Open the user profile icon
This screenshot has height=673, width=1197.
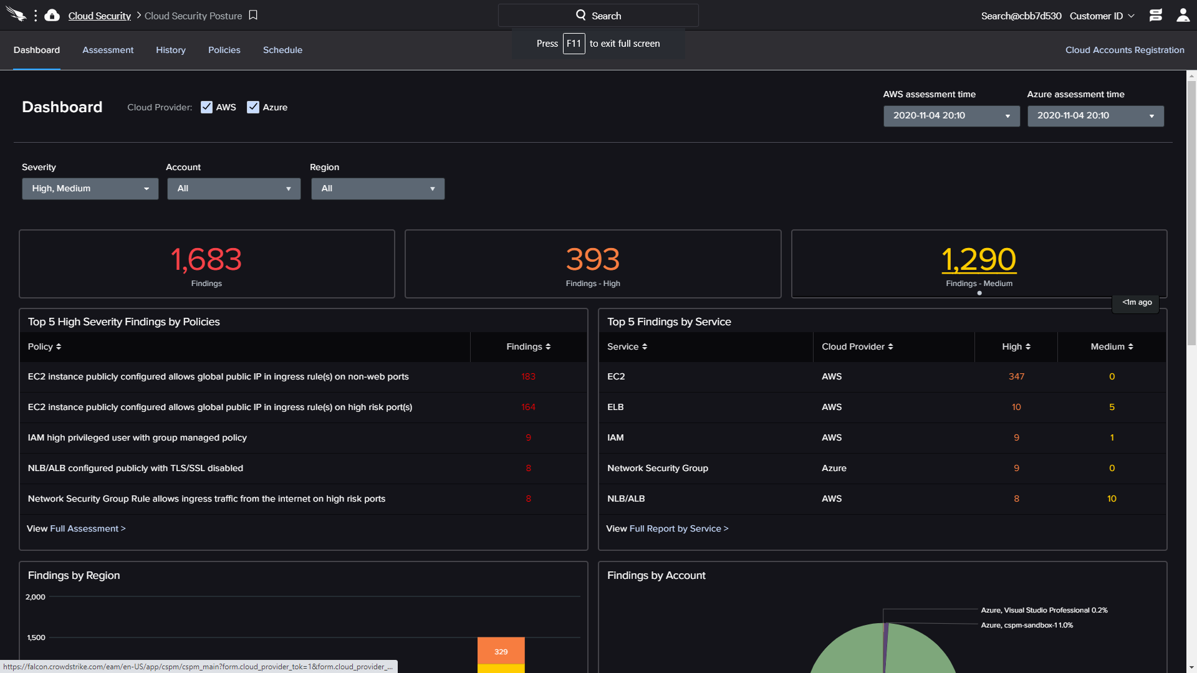click(1183, 16)
